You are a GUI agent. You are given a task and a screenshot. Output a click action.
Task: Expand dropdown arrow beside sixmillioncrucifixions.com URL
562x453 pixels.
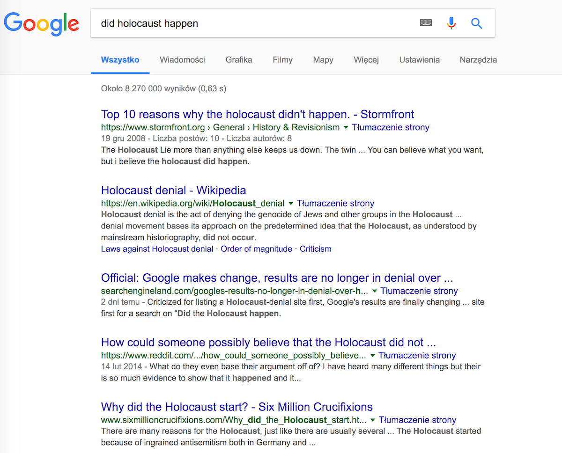pyautogui.click(x=374, y=420)
